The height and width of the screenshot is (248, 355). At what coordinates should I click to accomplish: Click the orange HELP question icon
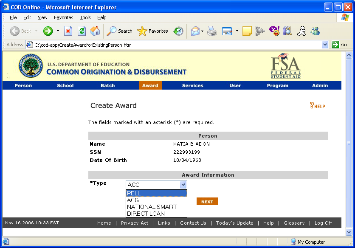point(317,106)
